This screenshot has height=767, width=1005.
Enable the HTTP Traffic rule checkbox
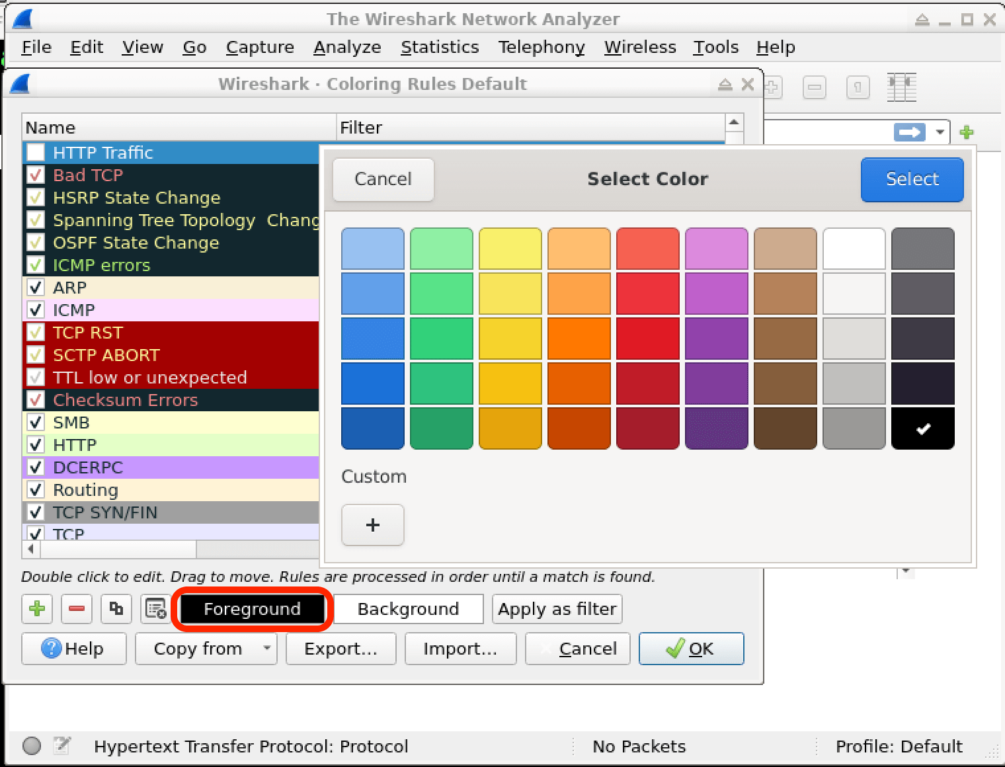pyautogui.click(x=36, y=153)
